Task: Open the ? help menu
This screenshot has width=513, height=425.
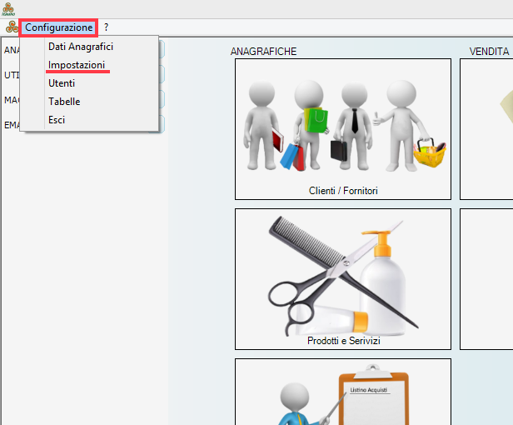Action: pyautogui.click(x=106, y=27)
